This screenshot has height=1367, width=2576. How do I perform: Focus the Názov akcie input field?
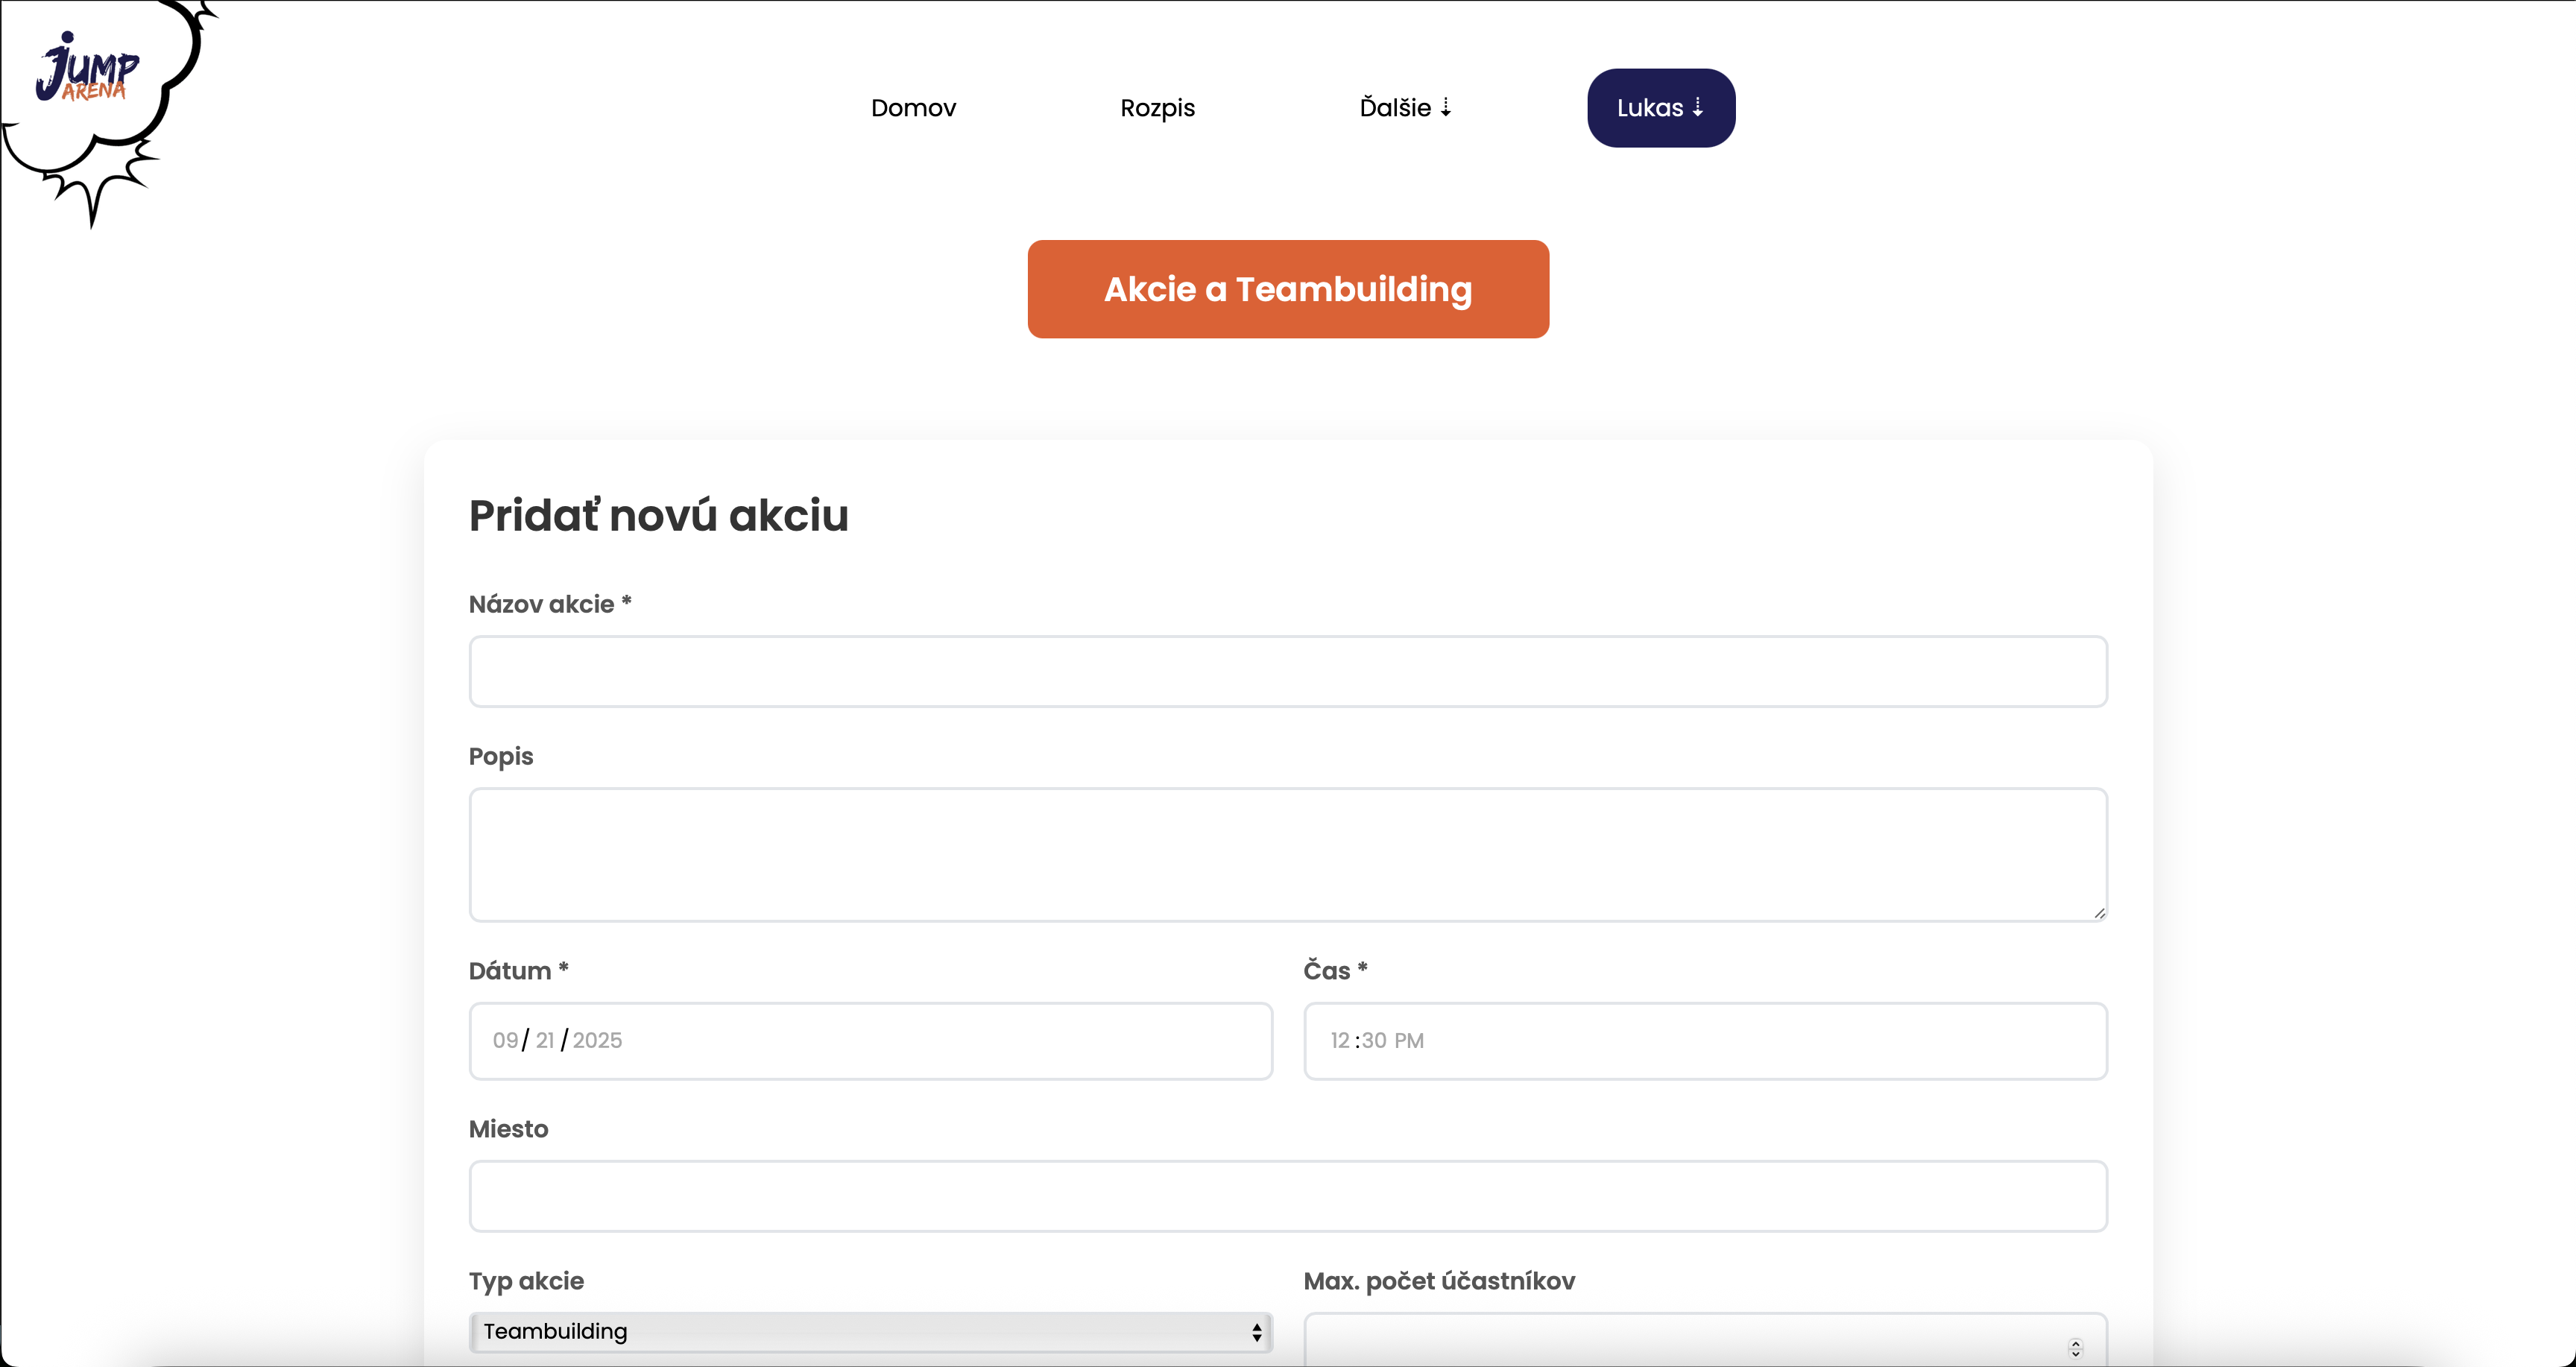pos(1288,671)
